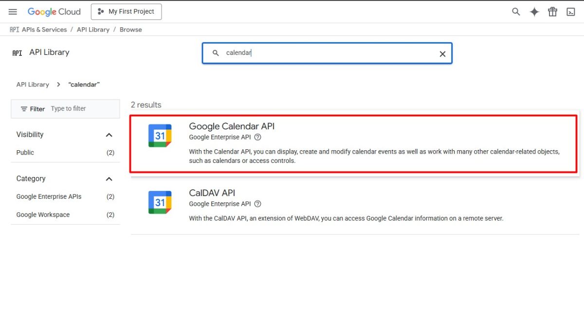This screenshot has height=334, width=584.
Task: Filter results by Public visibility
Action: 25,152
